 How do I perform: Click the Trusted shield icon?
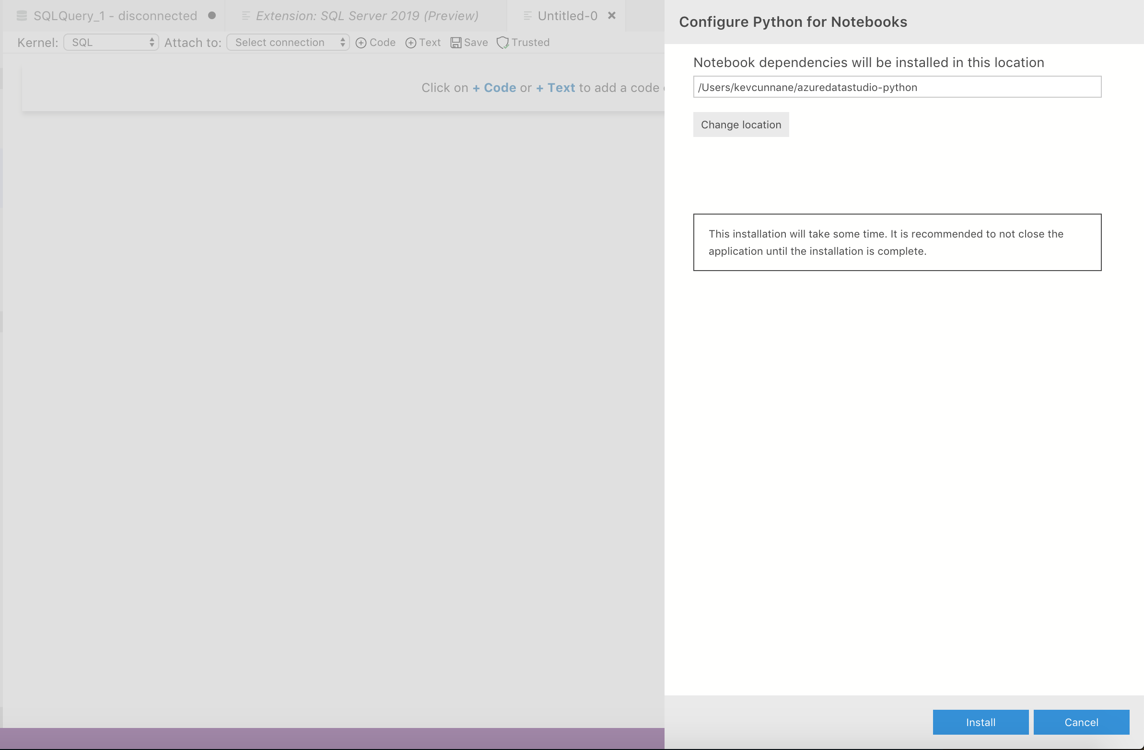[503, 42]
